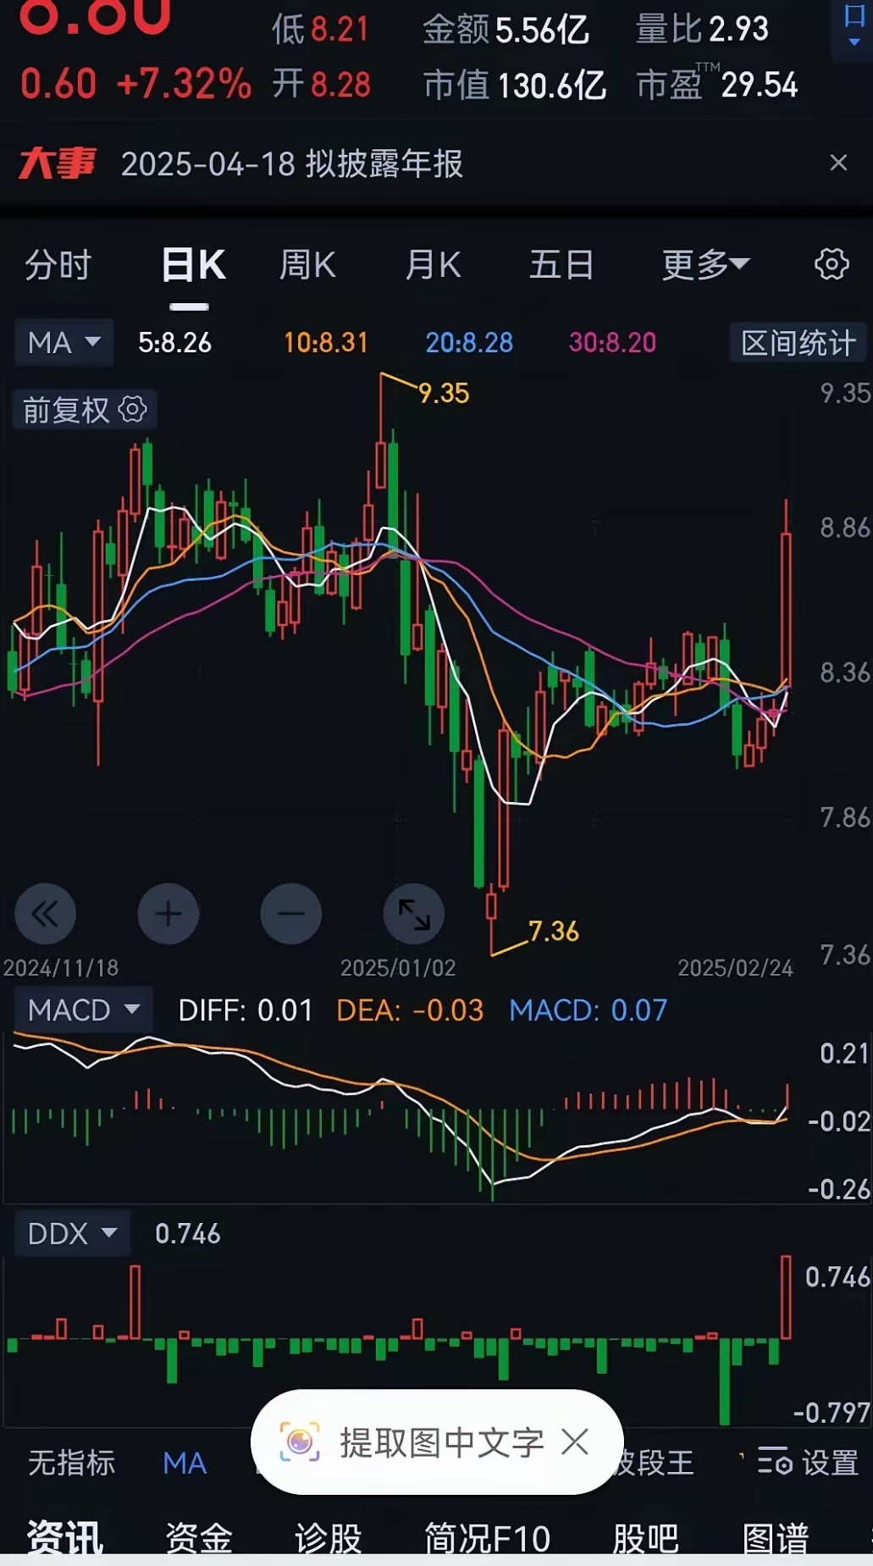Image resolution: width=873 pixels, height=1566 pixels.
Task: Tap the DDX 0.746 value
Action: (187, 1234)
